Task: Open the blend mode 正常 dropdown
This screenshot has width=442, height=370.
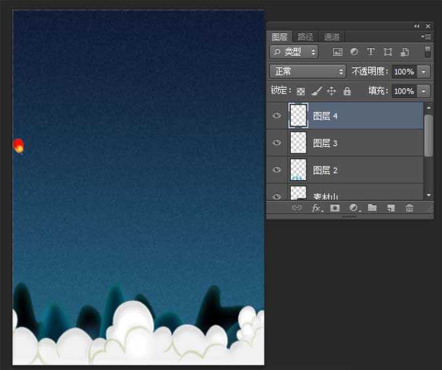Action: coord(307,71)
